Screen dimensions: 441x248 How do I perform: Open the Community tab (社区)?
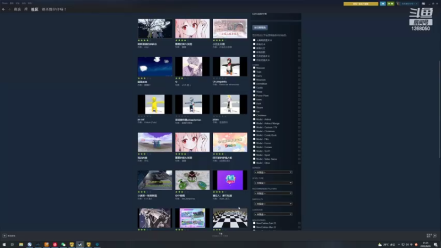click(35, 9)
